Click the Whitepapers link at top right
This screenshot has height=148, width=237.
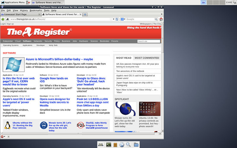pos(145,24)
